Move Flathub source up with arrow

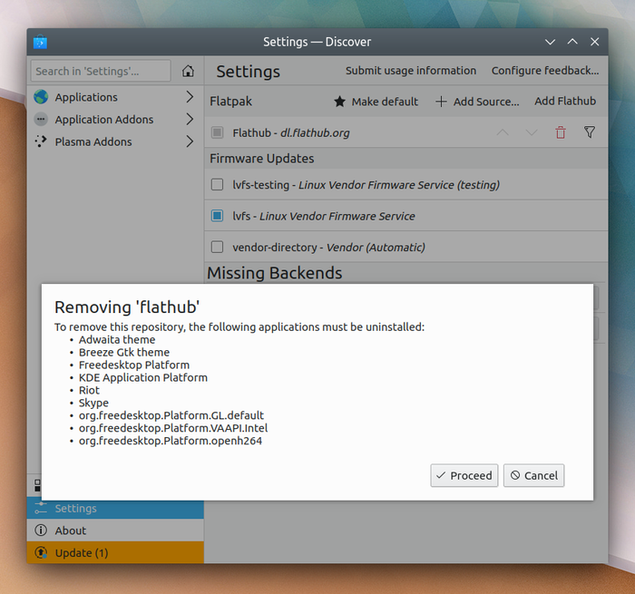(x=503, y=132)
